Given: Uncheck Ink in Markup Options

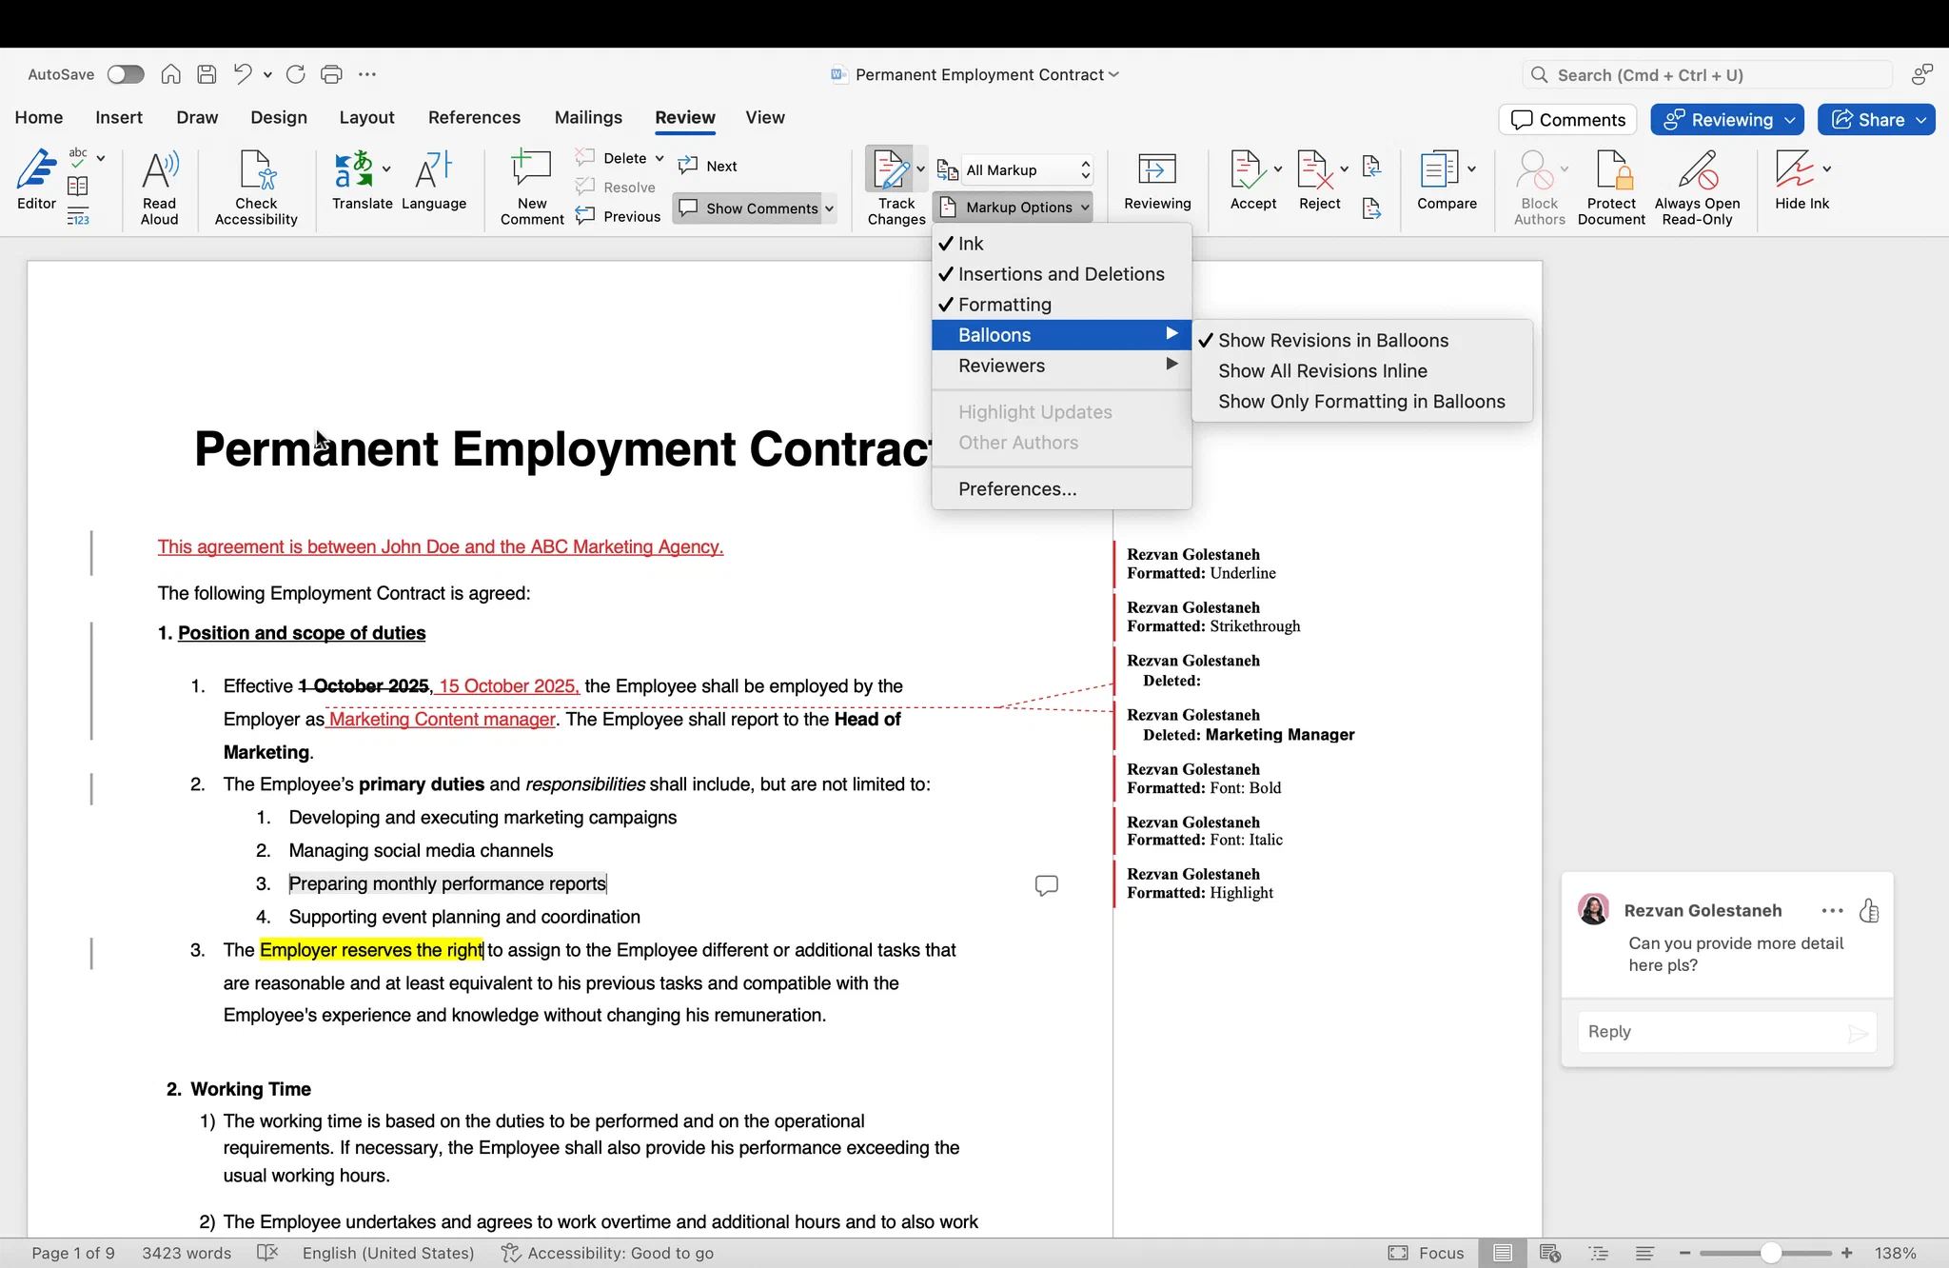Looking at the screenshot, I should coord(1061,244).
